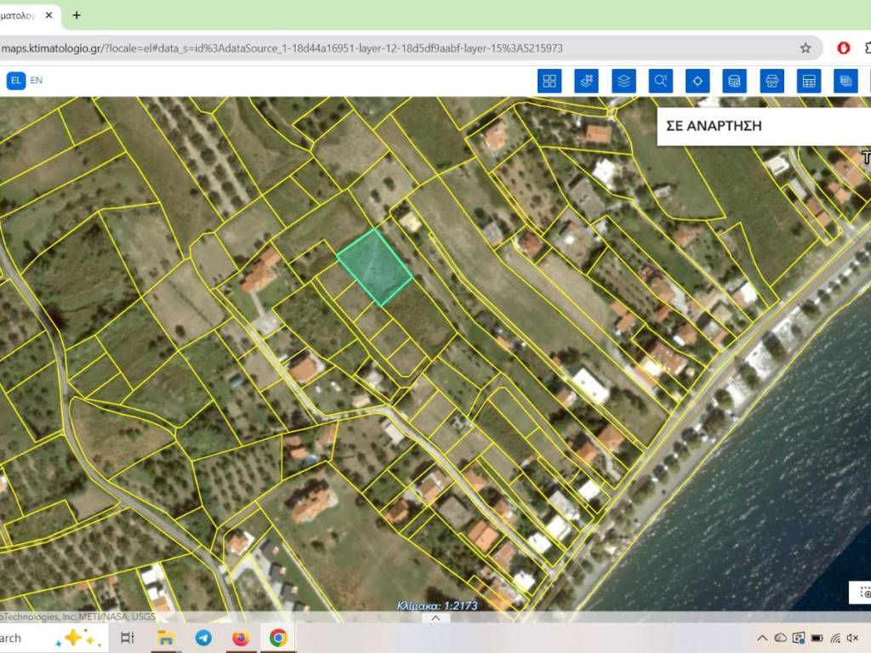Click the ΣΕ ΑΝΑΡΤΗΣΗ panel header

click(713, 126)
